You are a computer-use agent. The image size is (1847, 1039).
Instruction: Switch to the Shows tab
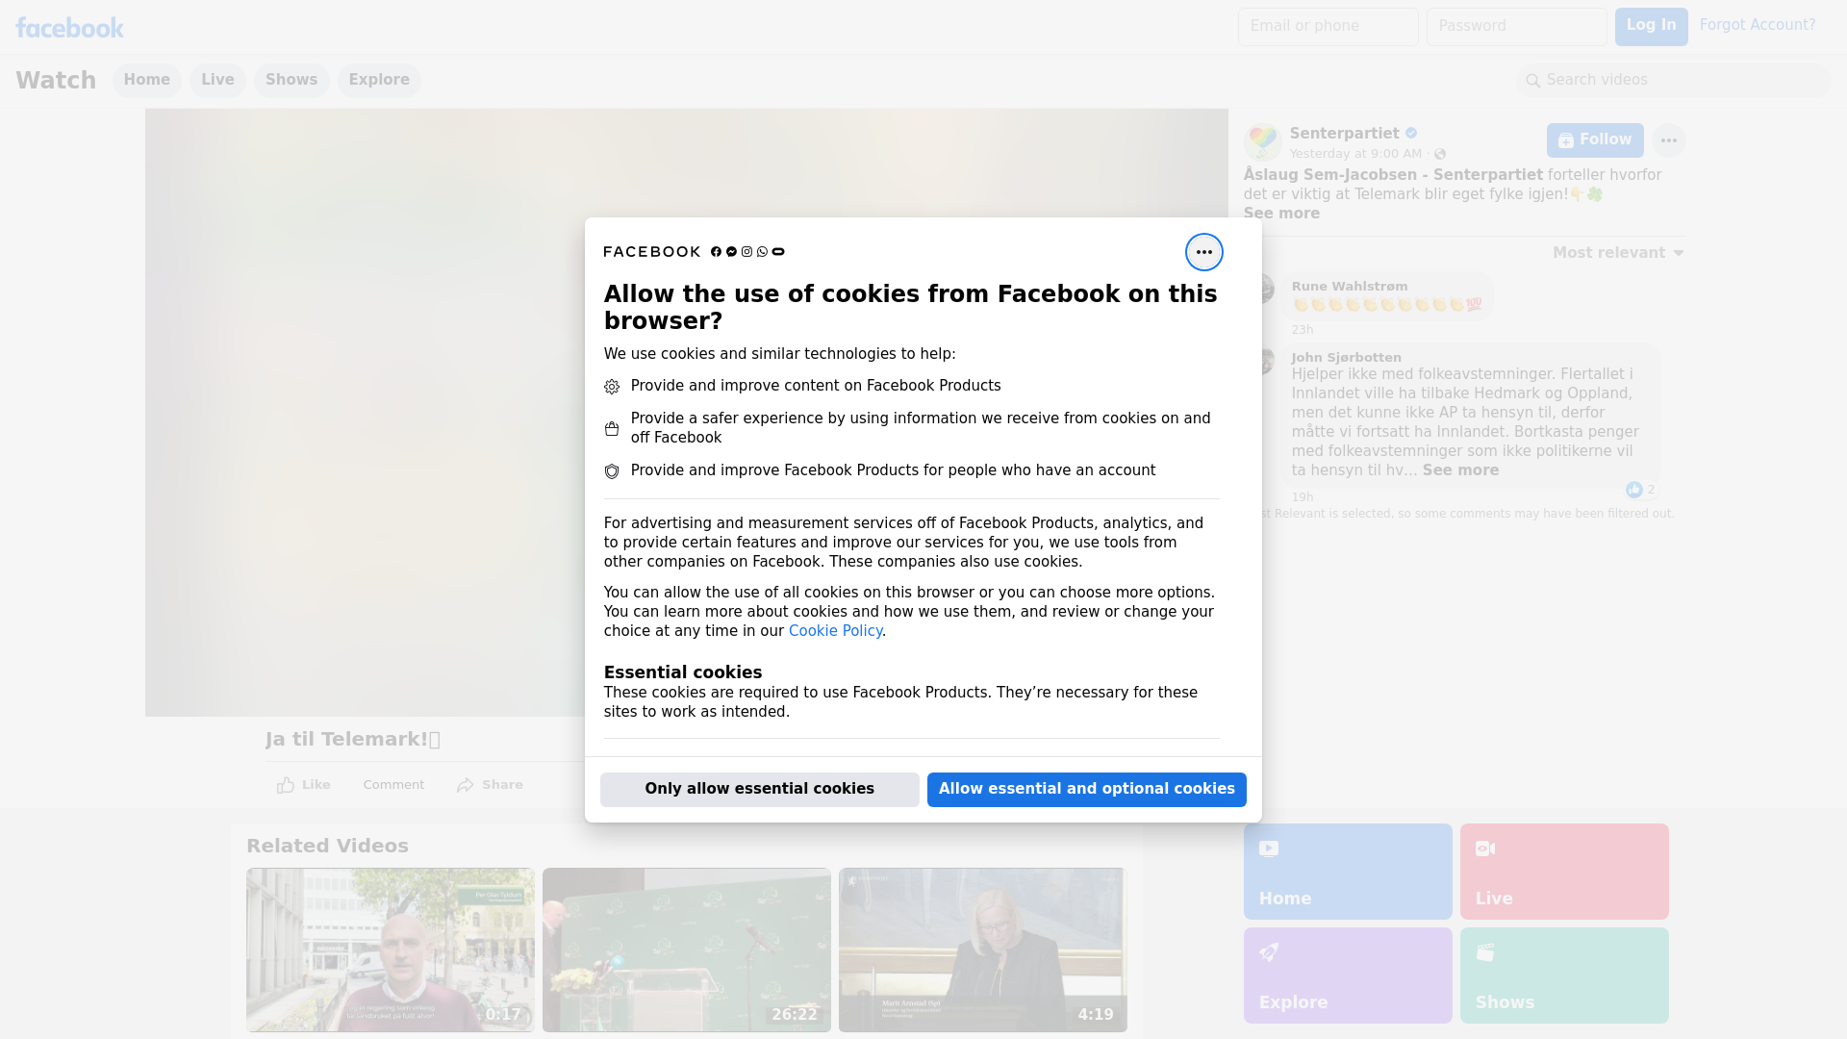point(291,80)
